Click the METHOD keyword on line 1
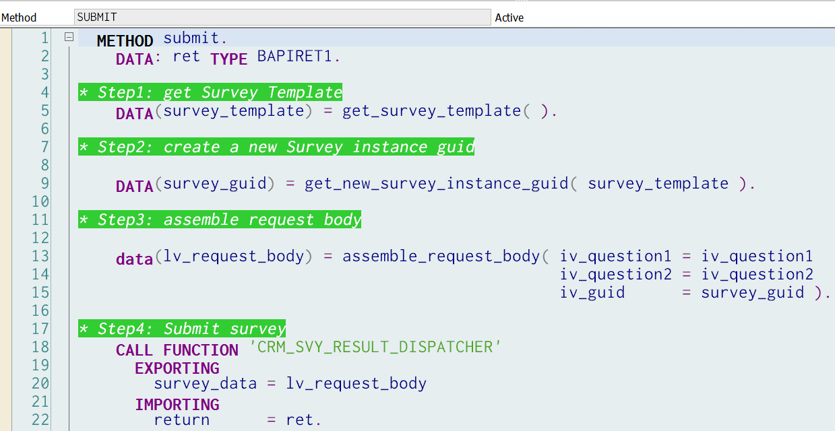 (x=125, y=41)
